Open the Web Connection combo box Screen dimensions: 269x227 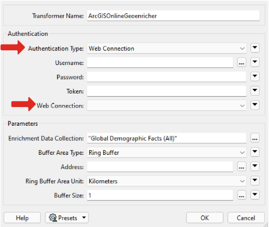(166, 105)
